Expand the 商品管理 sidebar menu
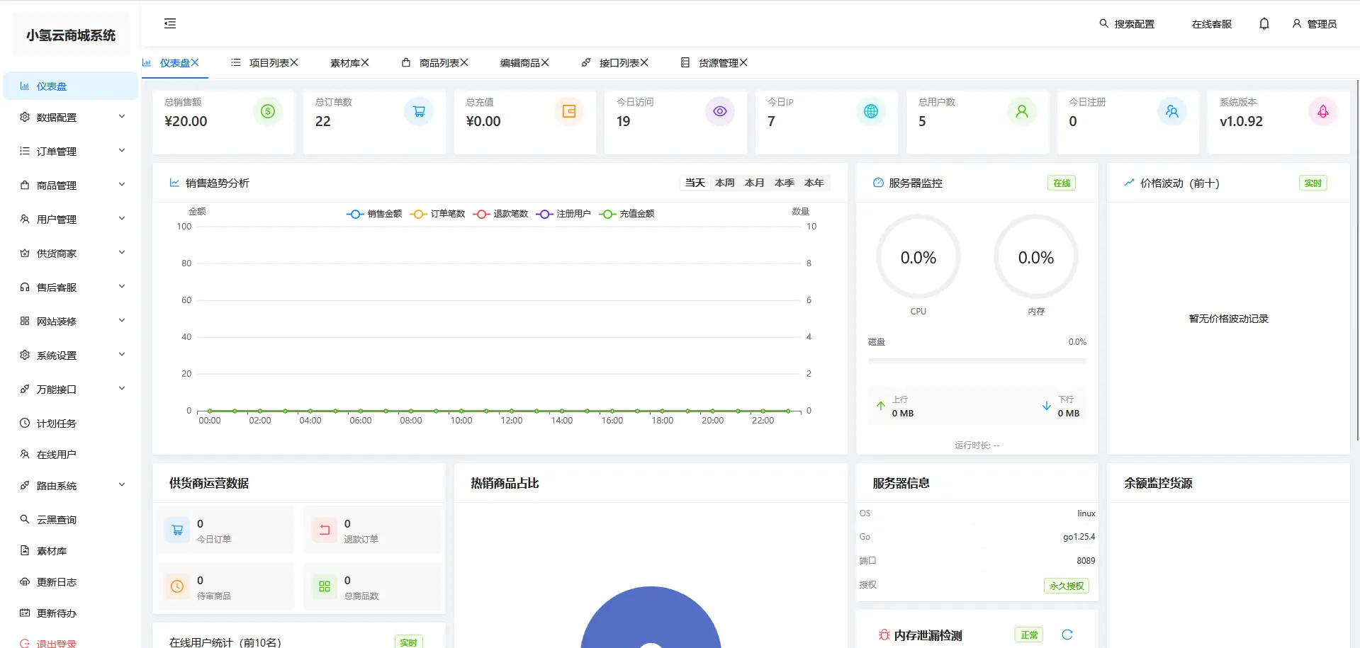 click(x=57, y=185)
